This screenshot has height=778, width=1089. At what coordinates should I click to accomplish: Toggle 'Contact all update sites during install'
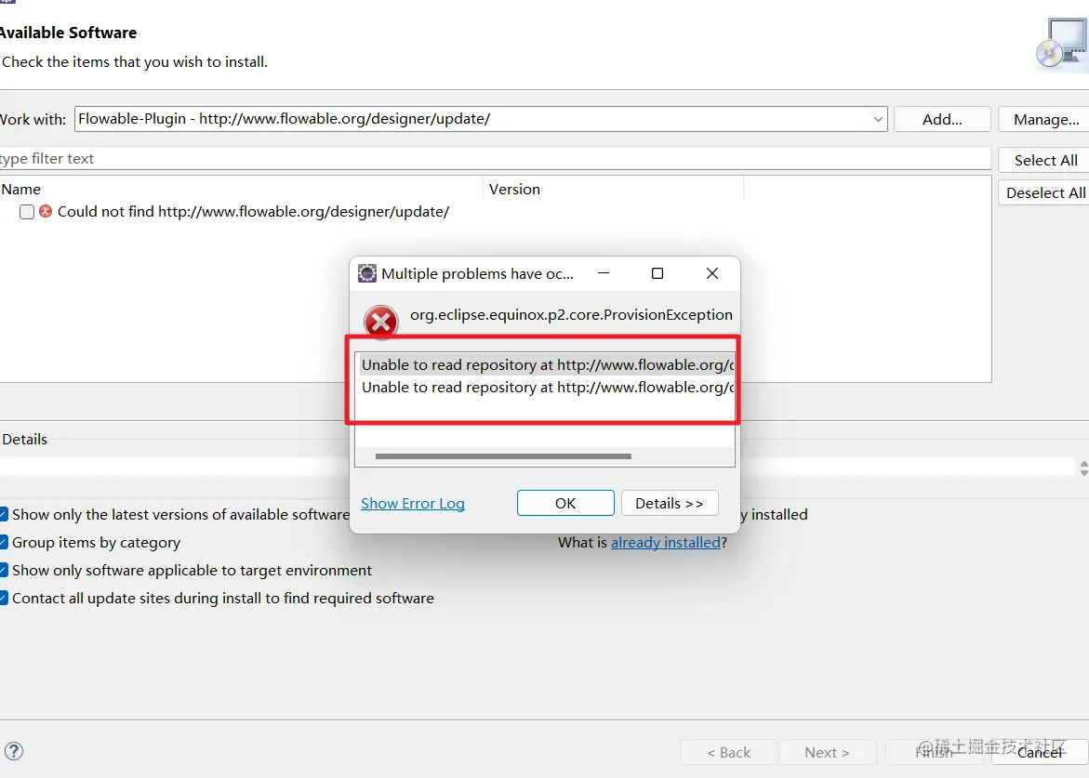pyautogui.click(x=4, y=598)
